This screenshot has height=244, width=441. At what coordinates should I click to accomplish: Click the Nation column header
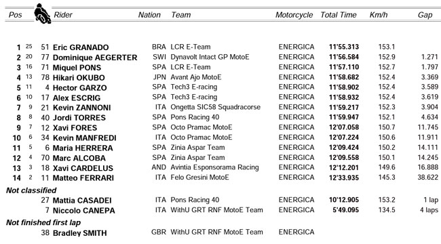coord(149,15)
